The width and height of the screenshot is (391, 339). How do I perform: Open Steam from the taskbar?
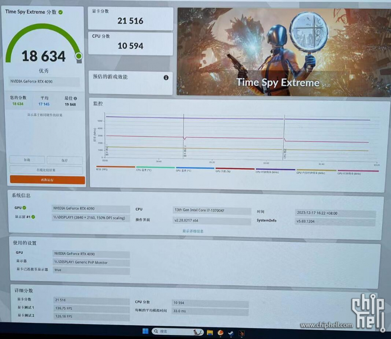tap(231, 333)
